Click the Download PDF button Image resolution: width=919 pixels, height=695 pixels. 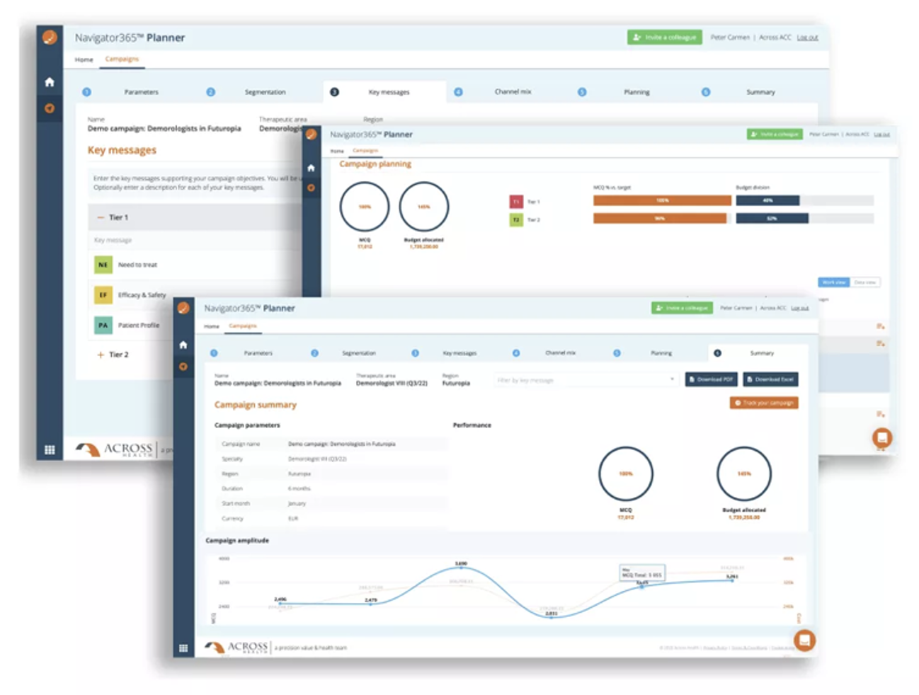711,379
